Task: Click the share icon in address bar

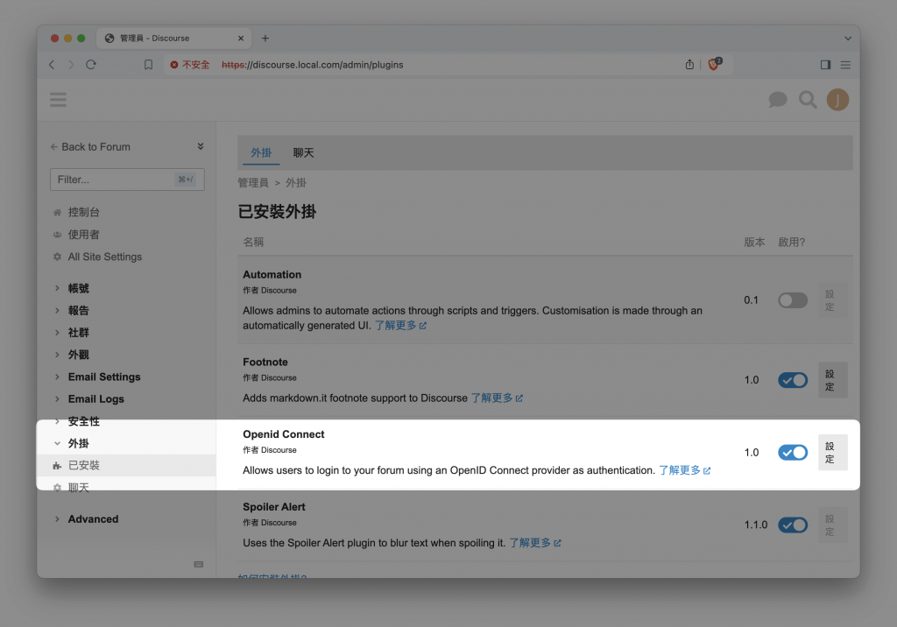Action: [689, 65]
